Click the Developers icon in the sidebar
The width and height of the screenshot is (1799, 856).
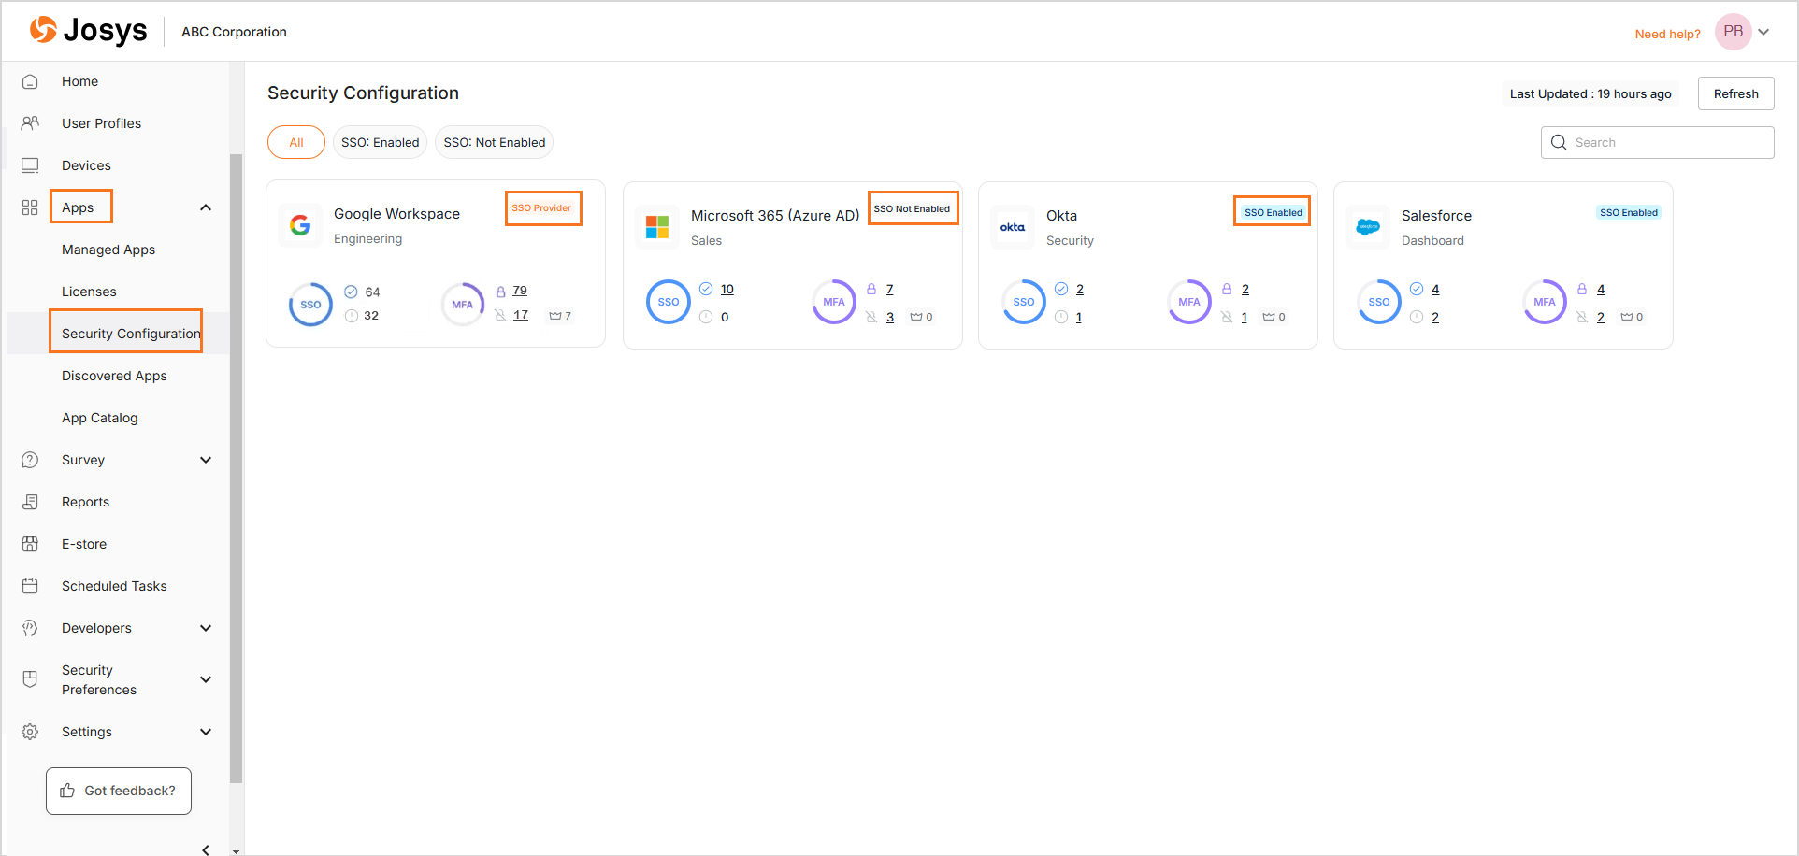point(30,628)
